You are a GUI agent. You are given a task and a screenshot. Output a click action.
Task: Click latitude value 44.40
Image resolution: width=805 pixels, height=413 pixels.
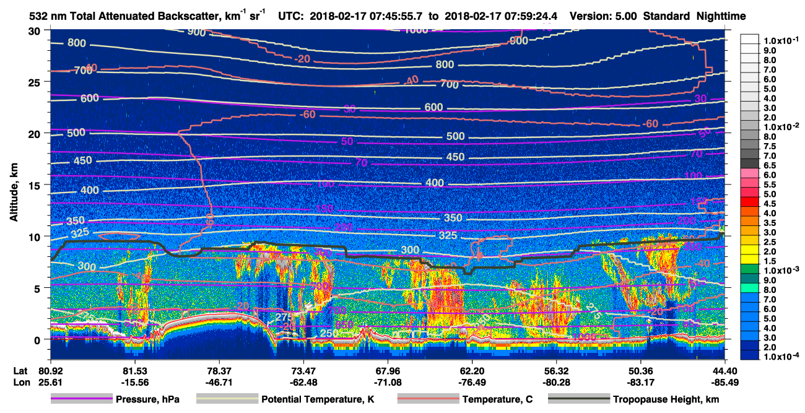tap(724, 370)
